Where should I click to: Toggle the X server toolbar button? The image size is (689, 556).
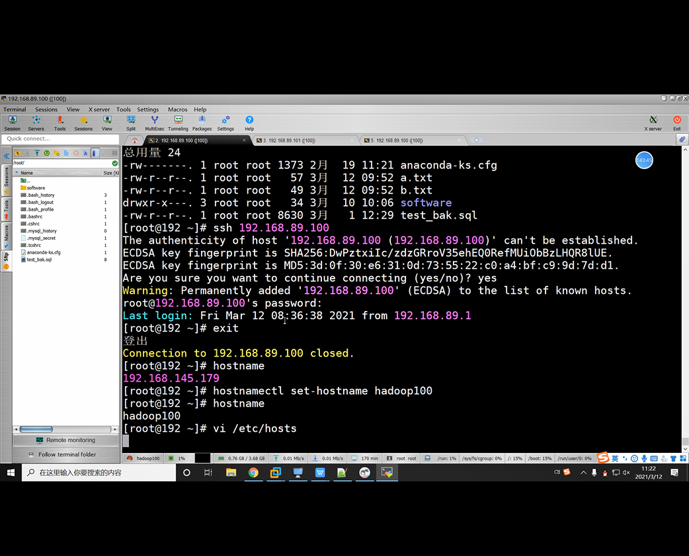[x=653, y=123]
